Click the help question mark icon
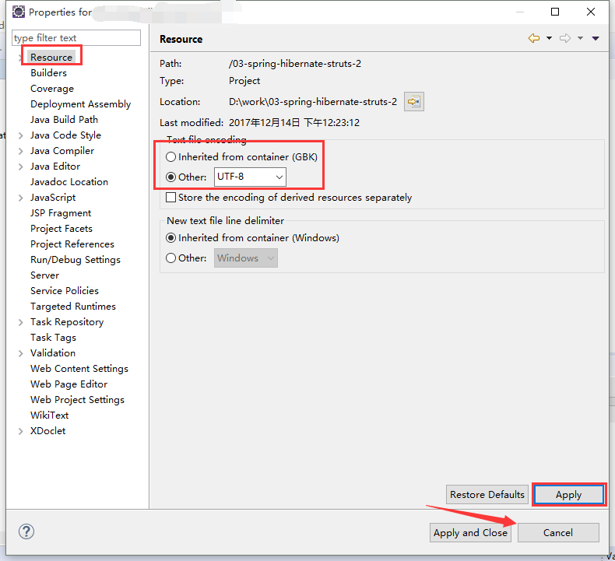The height and width of the screenshot is (561, 615). coord(26,532)
